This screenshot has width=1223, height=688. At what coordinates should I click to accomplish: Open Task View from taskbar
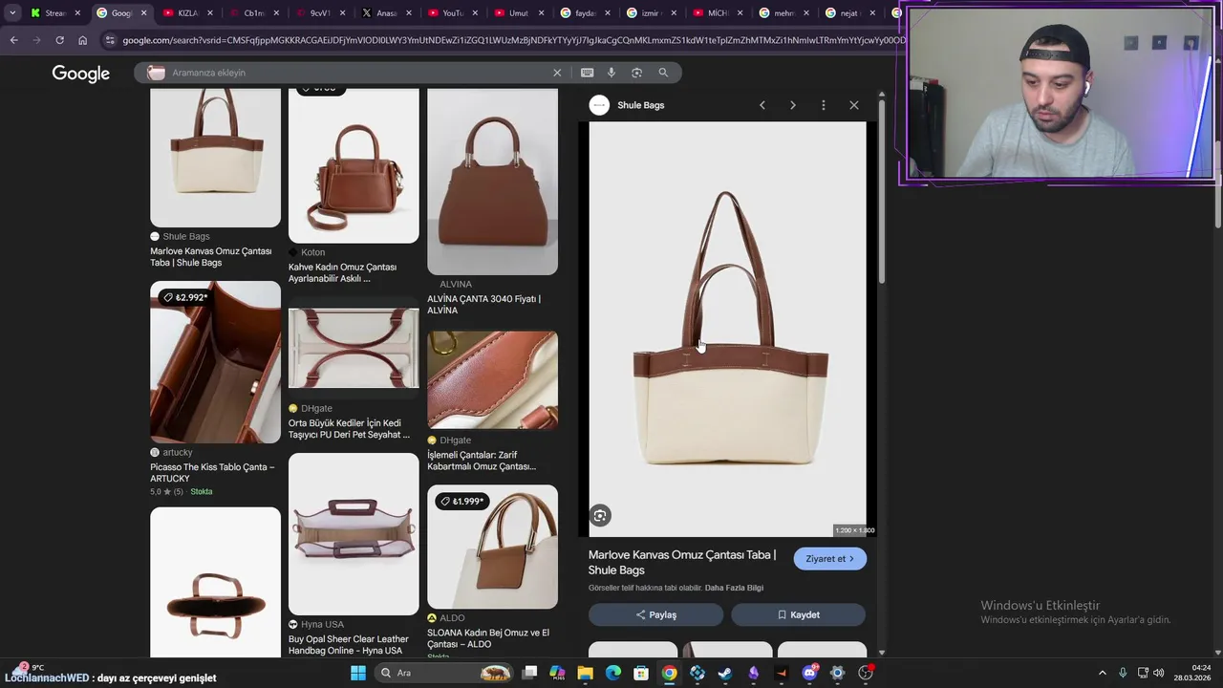[x=529, y=673]
